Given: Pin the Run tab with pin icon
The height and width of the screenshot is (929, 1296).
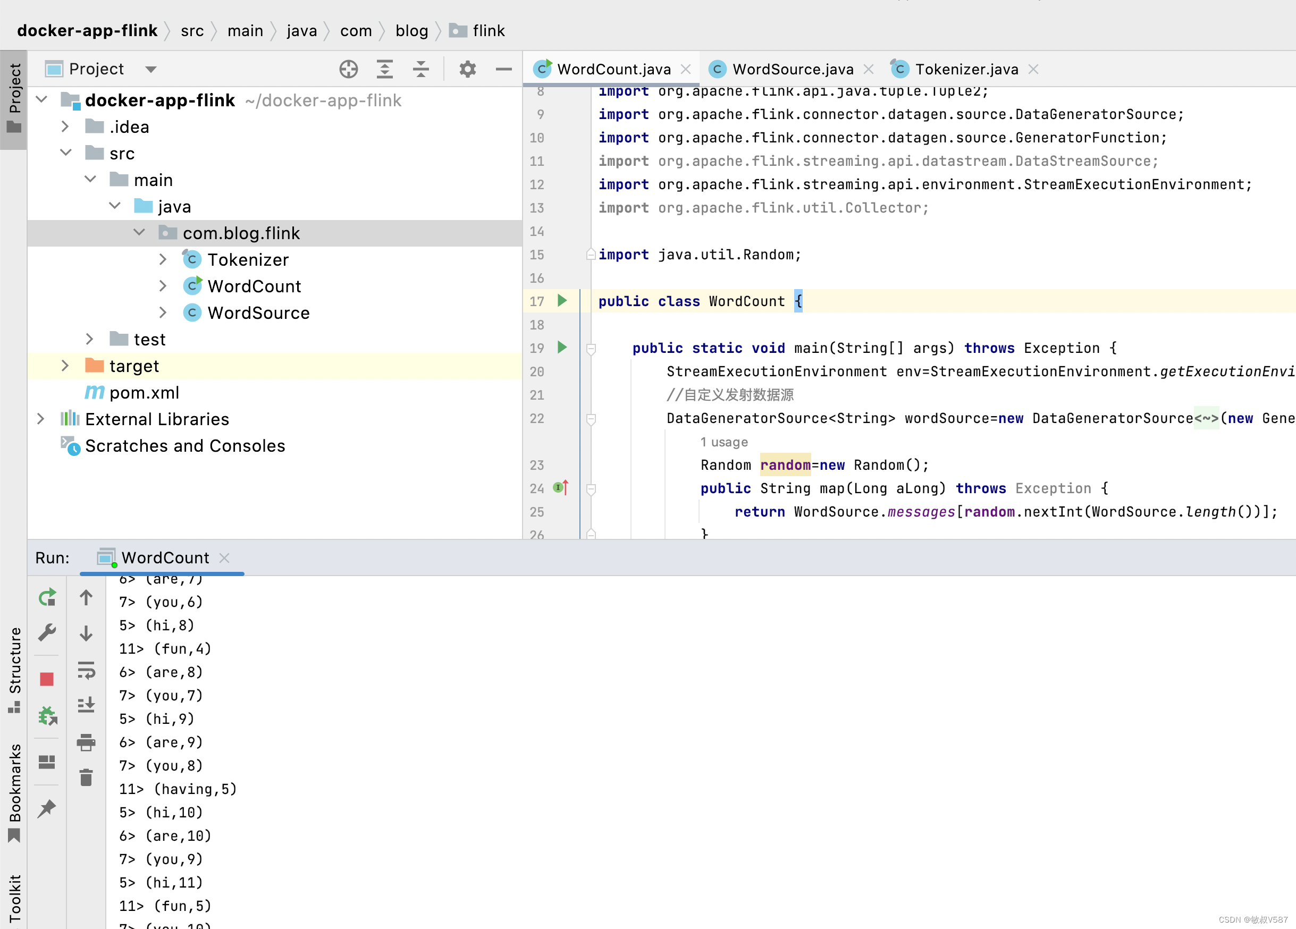Looking at the screenshot, I should pyautogui.click(x=47, y=809).
